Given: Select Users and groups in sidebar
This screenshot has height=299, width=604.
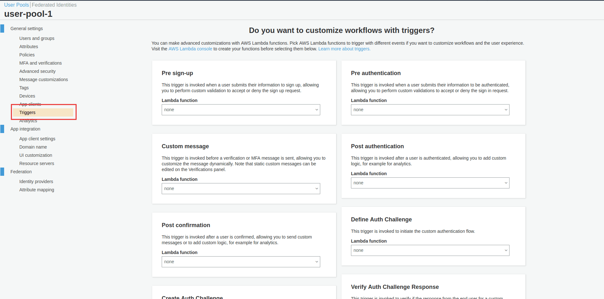Looking at the screenshot, I should (37, 38).
